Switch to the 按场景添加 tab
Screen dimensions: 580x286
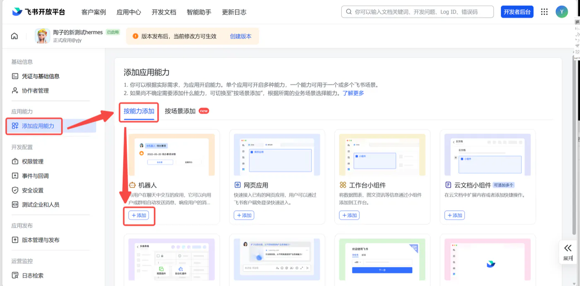[180, 111]
